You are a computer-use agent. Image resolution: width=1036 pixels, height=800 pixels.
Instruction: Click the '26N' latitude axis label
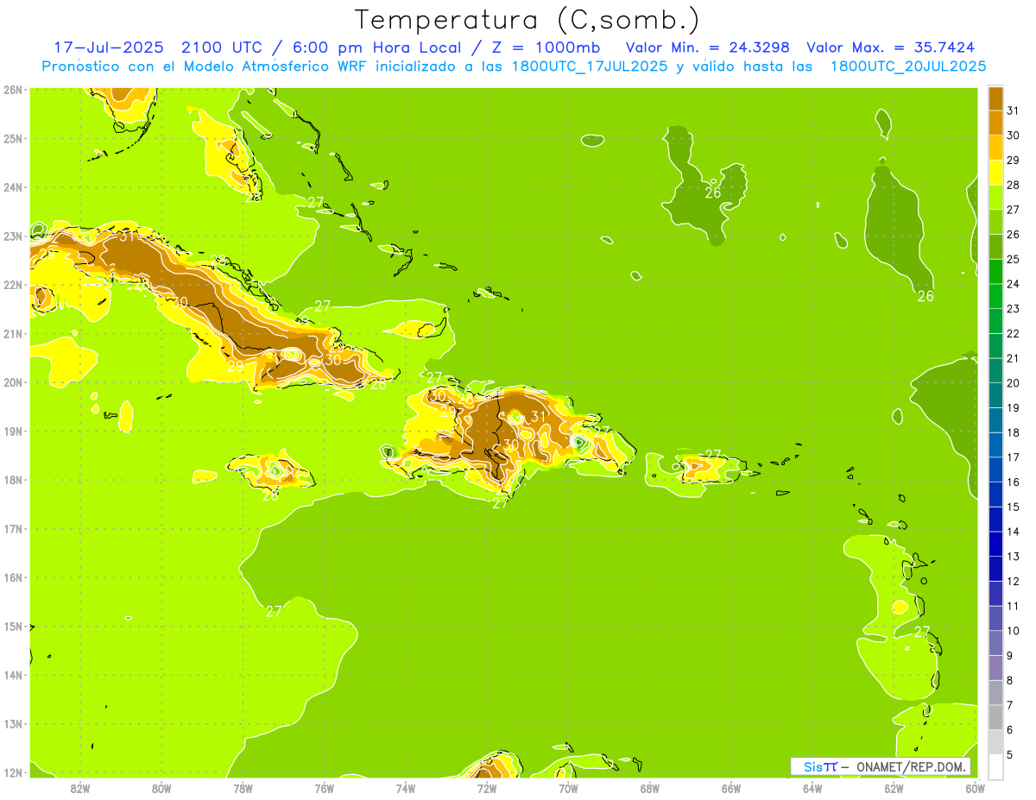tap(13, 89)
